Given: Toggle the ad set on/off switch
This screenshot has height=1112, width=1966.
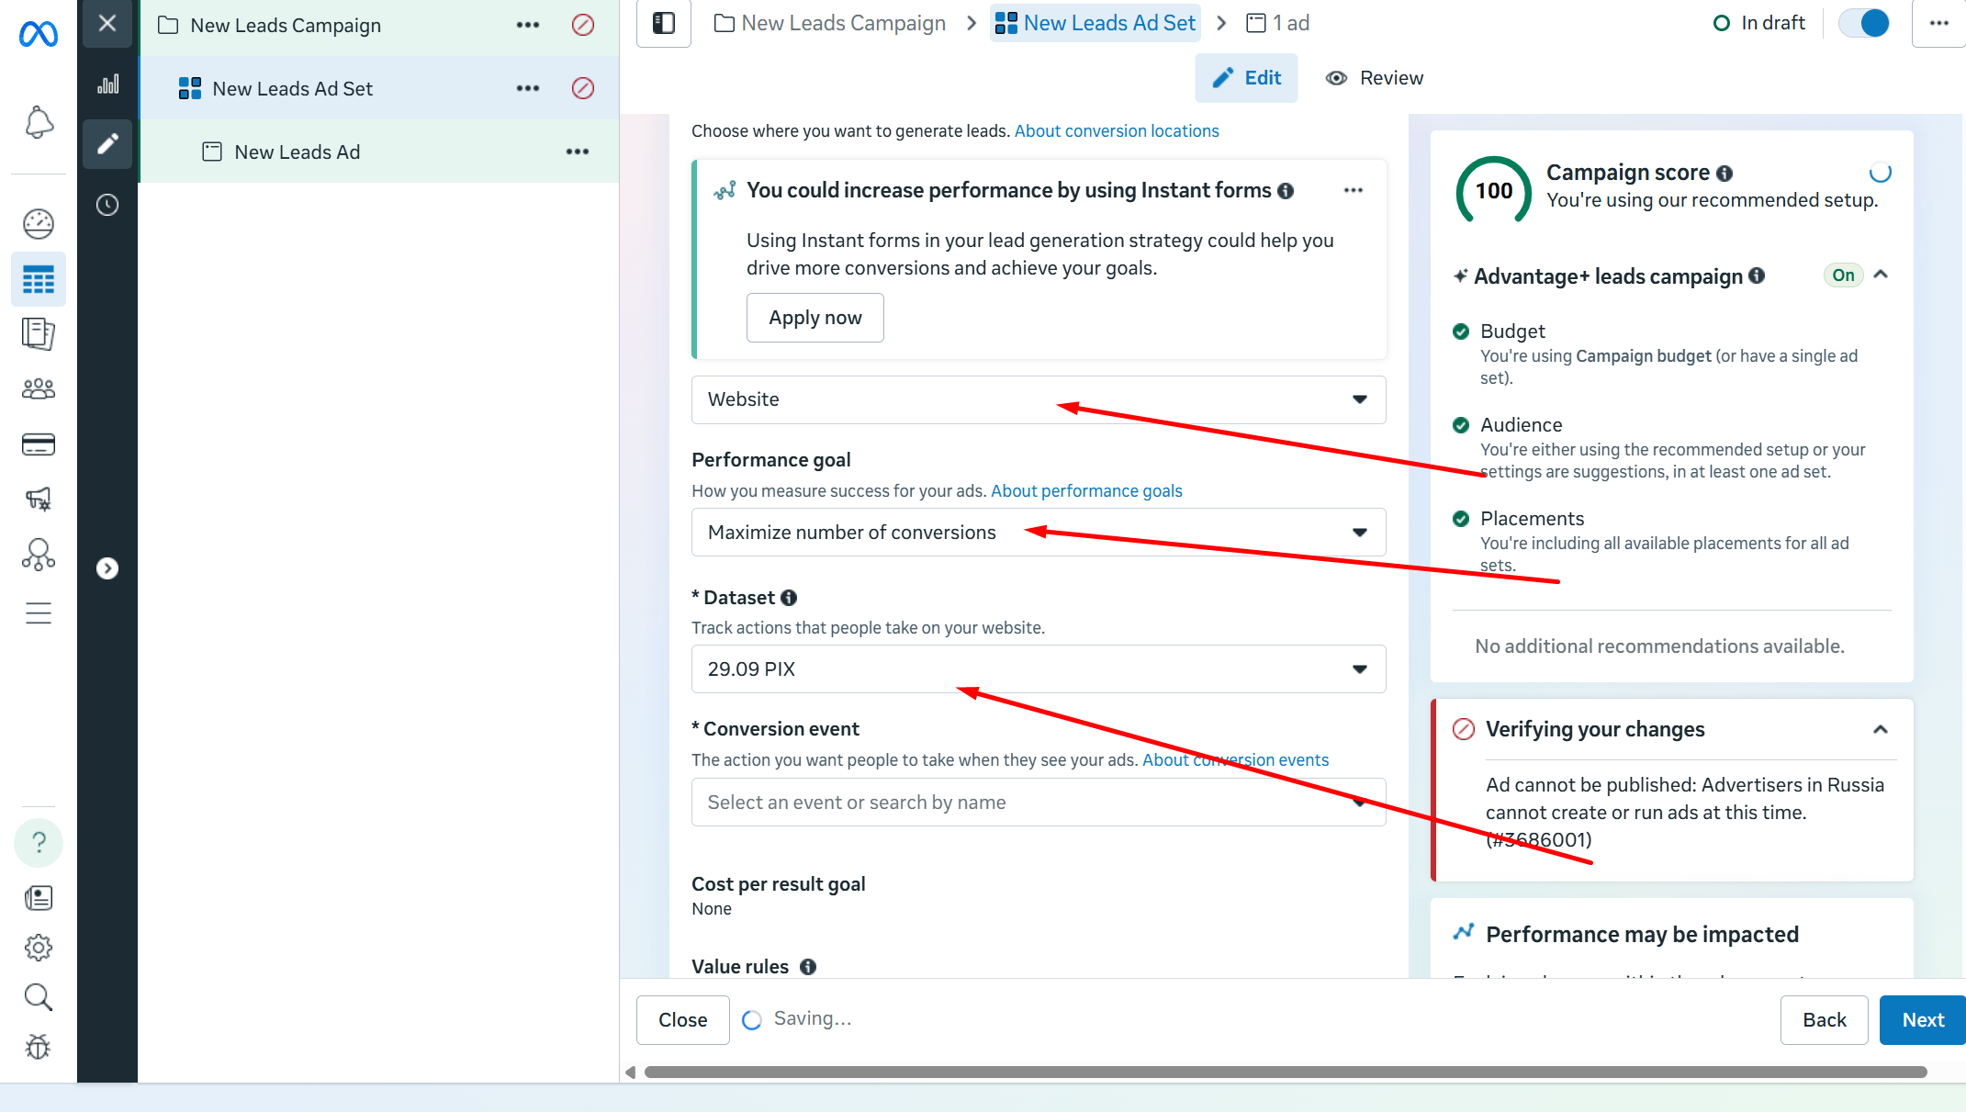Looking at the screenshot, I should click(1864, 23).
